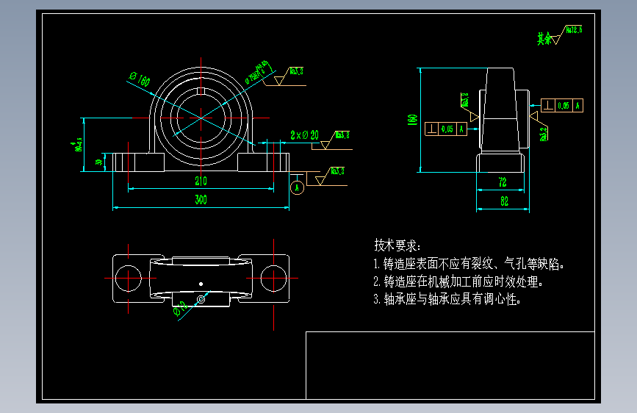Select the 2×Ø20 hole callout

tap(304, 135)
